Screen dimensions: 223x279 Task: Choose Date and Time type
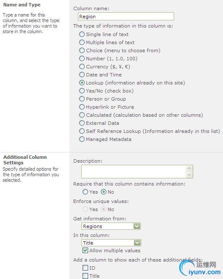pyautogui.click(x=82, y=75)
